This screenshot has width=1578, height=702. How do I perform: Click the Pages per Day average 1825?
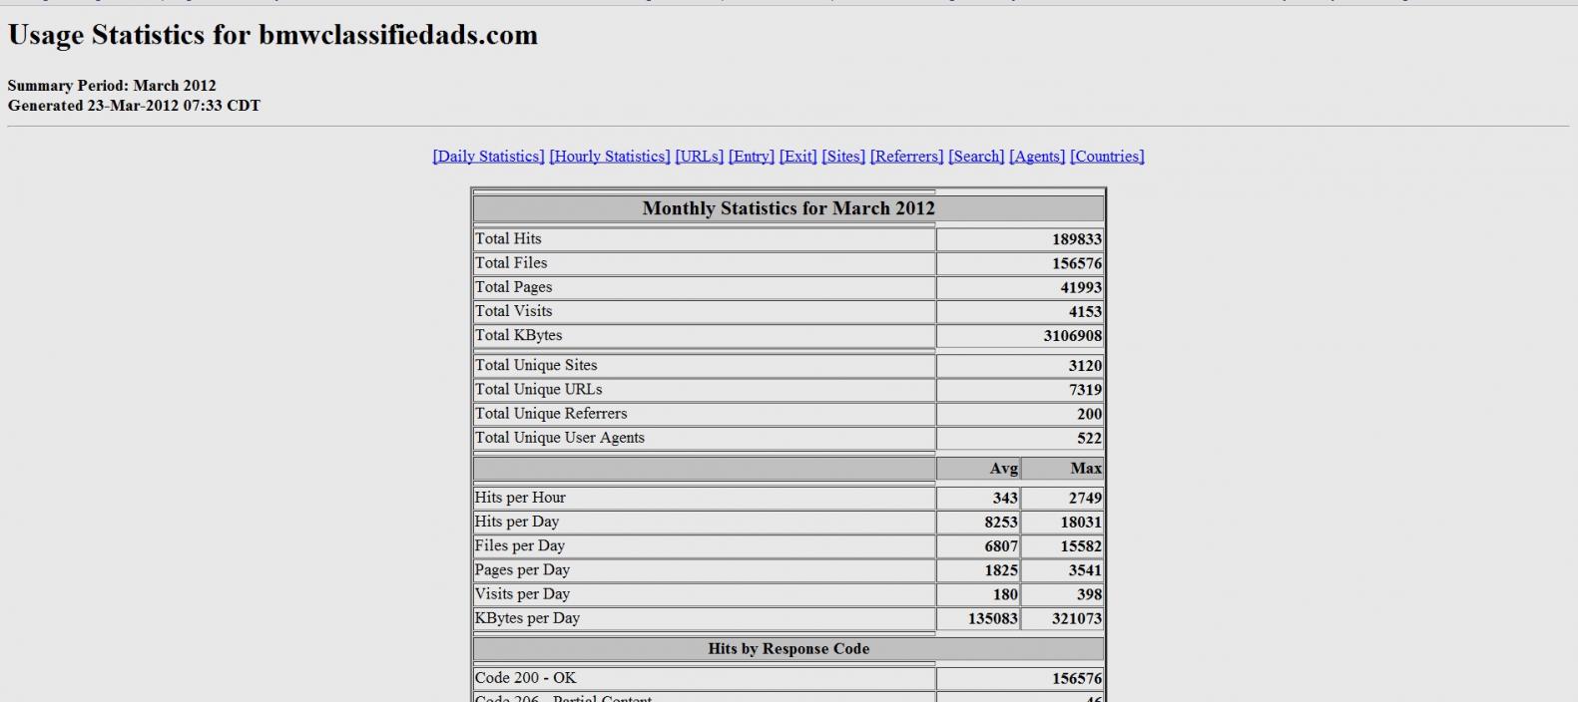click(x=1001, y=570)
